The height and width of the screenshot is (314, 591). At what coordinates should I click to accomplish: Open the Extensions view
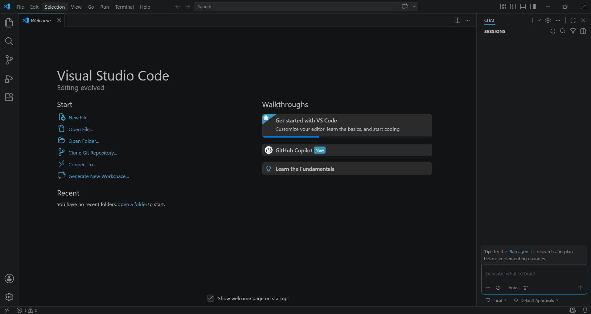click(9, 97)
